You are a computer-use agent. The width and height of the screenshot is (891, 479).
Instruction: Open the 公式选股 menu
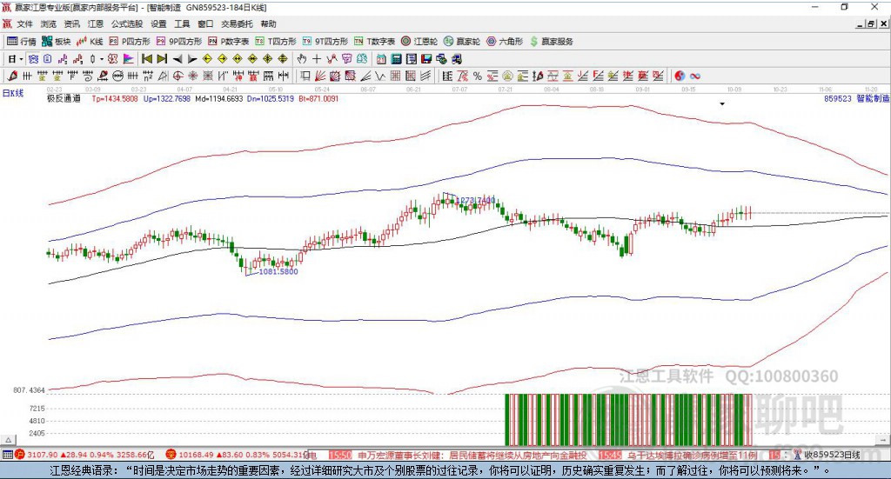pos(127,23)
